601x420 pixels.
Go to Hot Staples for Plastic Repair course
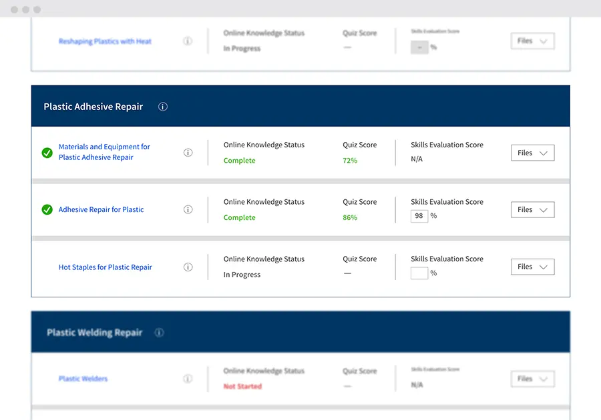click(x=105, y=267)
